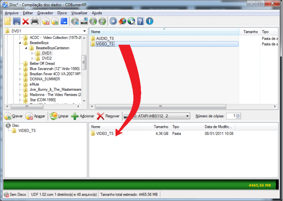
Task: Open the ATAPI iHBS112 drive dropdown
Action: click(x=187, y=116)
